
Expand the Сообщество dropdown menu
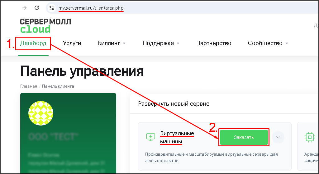click(x=268, y=43)
